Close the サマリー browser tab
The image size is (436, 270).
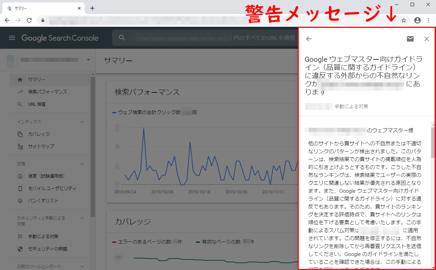[79, 8]
